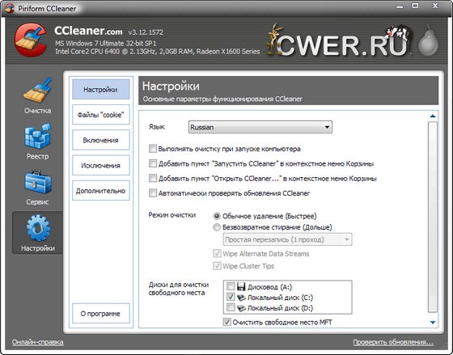Select Безвозвратное стирание (Дольше) radio button
The image size is (453, 355).
[217, 227]
